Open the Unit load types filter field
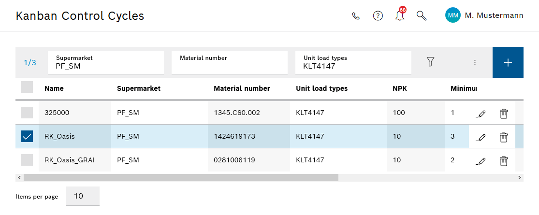Image resolution: width=539 pixels, height=215 pixels. click(353, 62)
